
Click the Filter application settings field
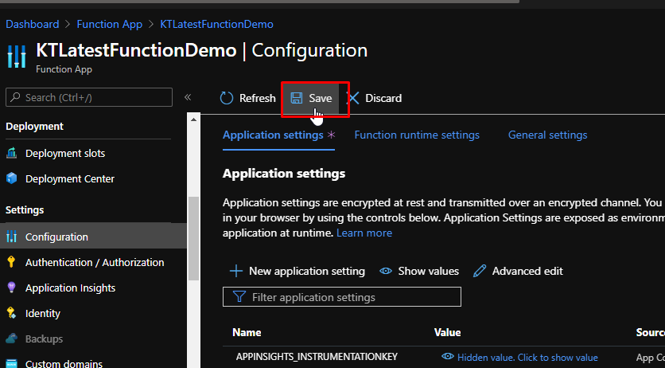342,296
